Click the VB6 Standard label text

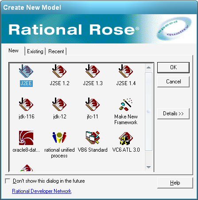point(93,150)
